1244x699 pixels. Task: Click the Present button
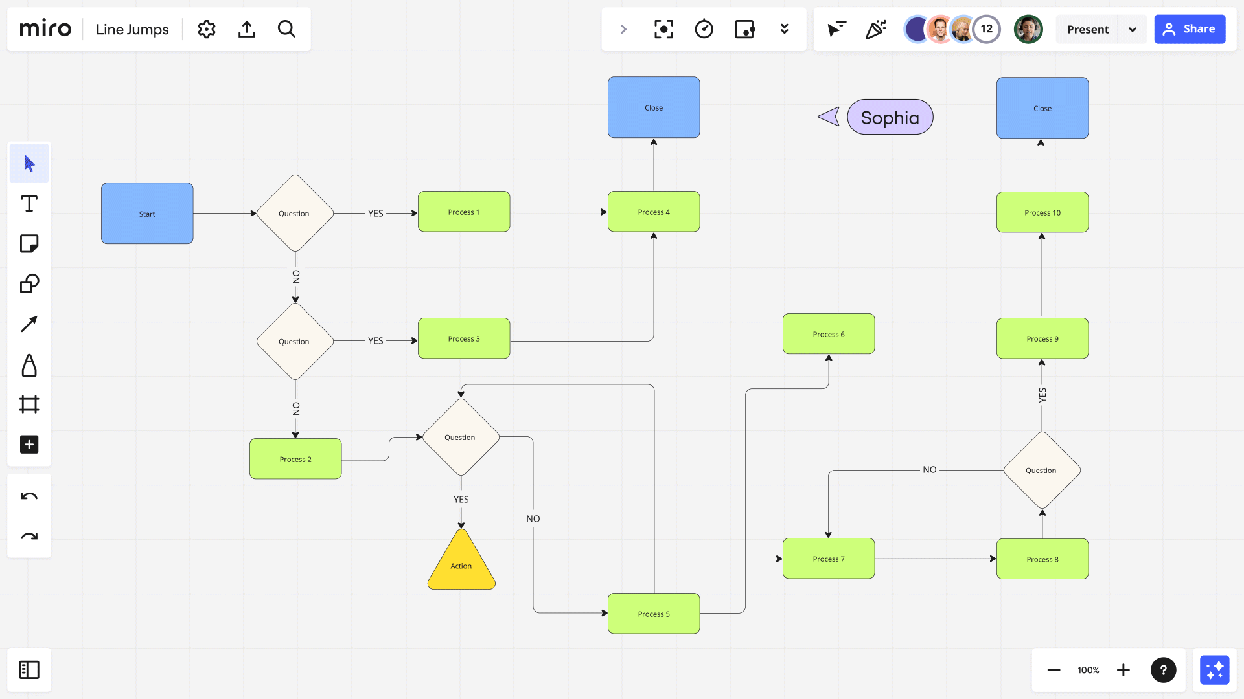1088,29
